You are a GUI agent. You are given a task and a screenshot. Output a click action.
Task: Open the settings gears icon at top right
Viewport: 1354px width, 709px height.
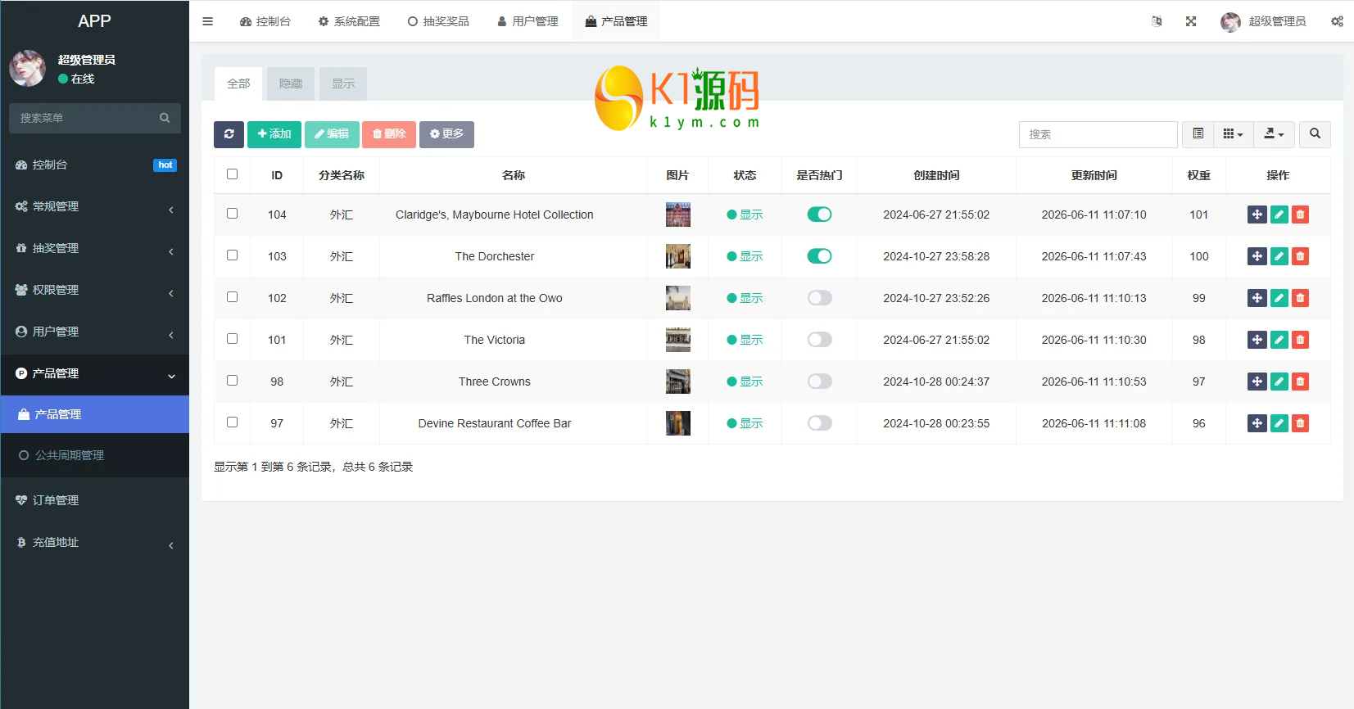[1337, 21]
